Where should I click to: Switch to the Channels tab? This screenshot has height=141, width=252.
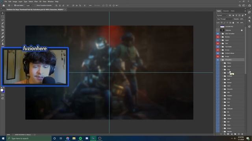pyautogui.click(x=226, y=11)
